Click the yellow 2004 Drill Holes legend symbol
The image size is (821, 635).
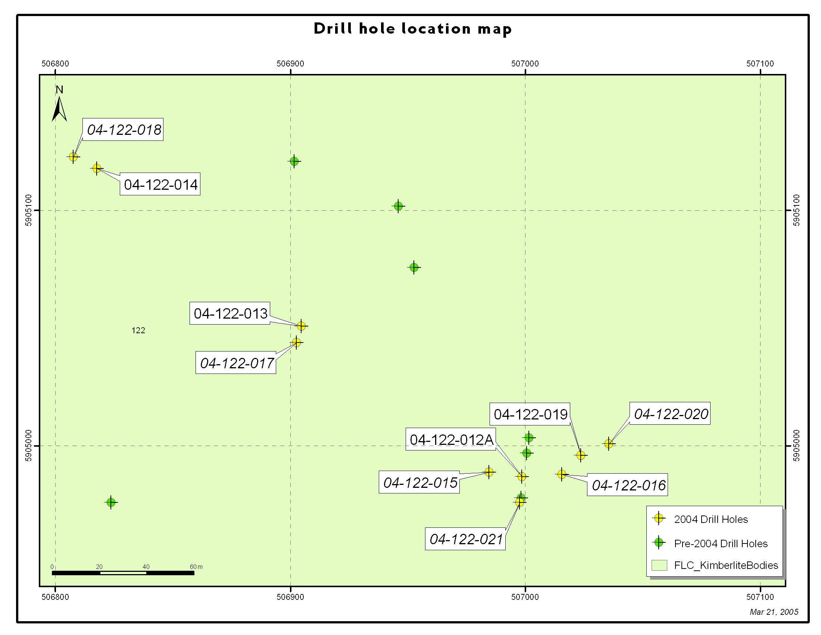659,518
